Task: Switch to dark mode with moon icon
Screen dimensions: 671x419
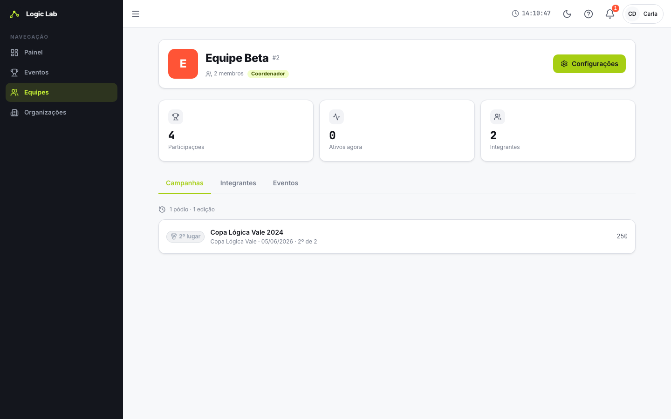Action: tap(567, 14)
